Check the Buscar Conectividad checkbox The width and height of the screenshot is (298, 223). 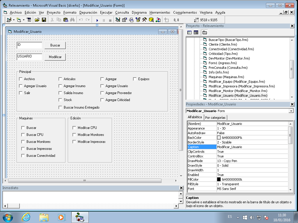tap(23, 156)
